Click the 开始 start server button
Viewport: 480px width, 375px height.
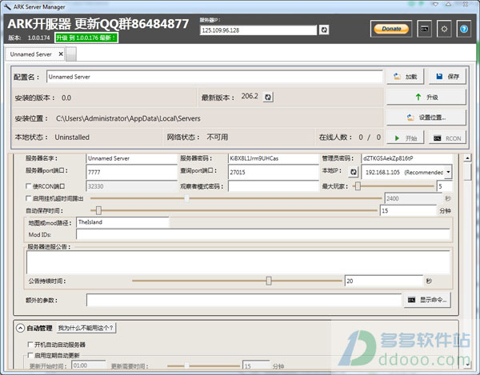406,138
